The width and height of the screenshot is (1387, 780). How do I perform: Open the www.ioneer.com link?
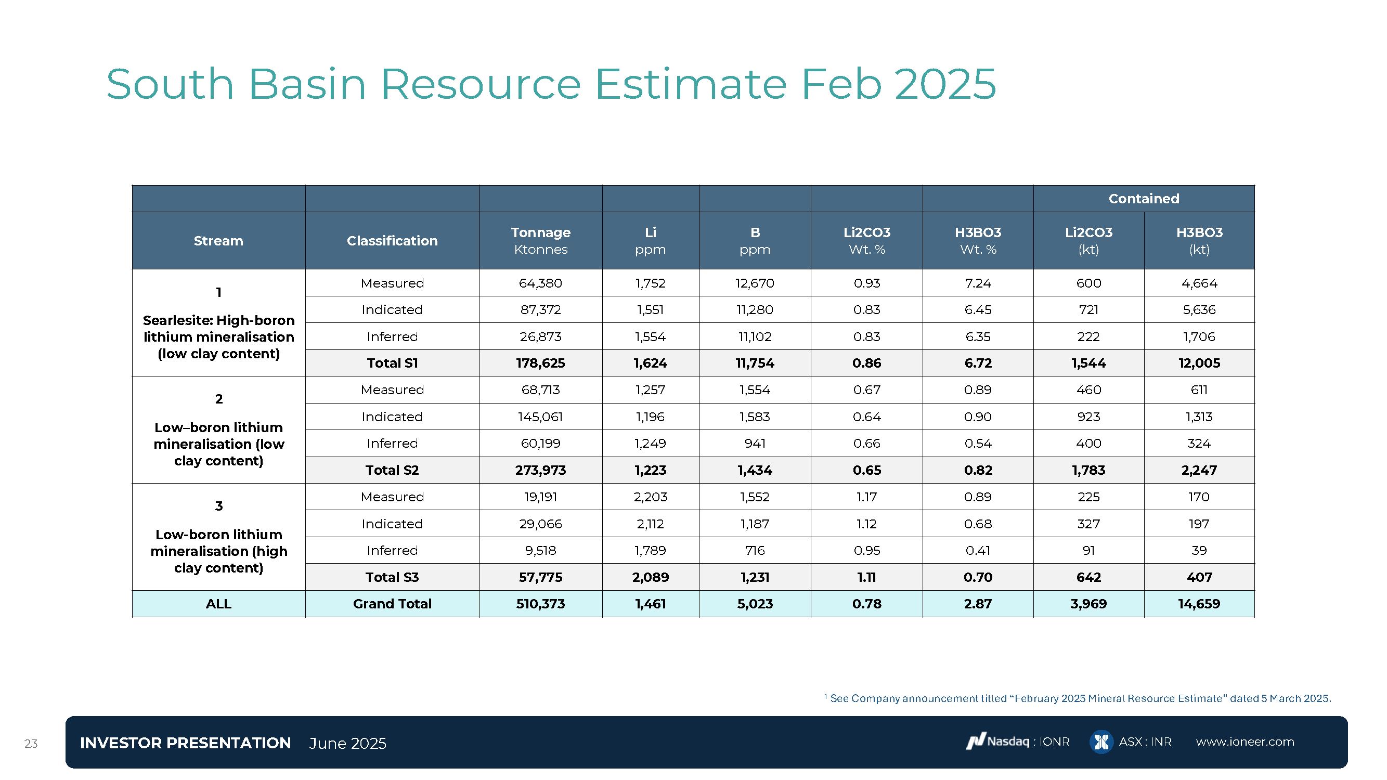(1245, 742)
